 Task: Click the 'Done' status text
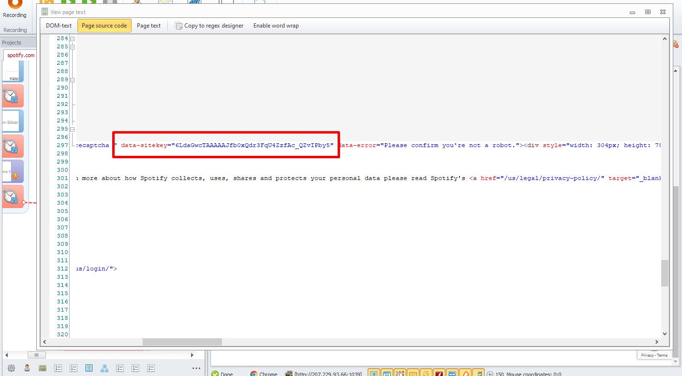226,374
